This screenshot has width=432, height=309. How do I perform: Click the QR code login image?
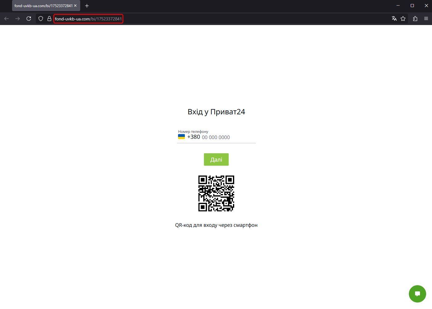(216, 193)
